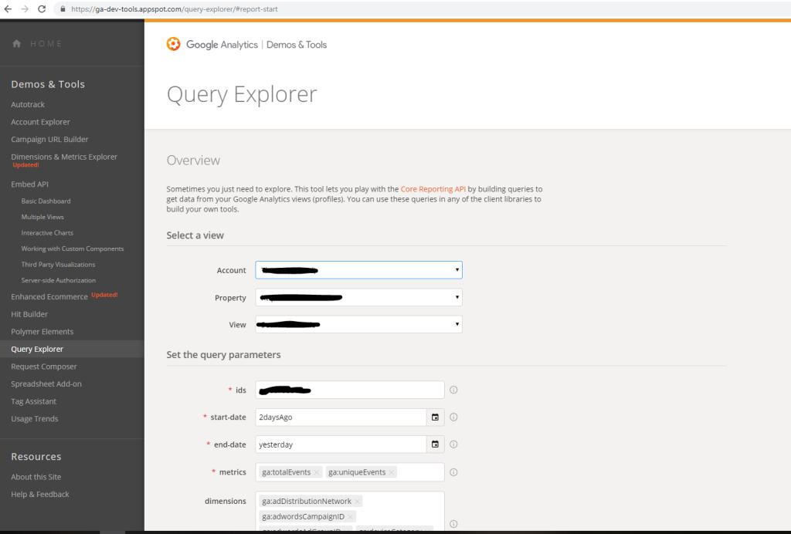The height and width of the screenshot is (534, 791).
Task: Click the Home icon in sidebar
Action: tap(17, 44)
